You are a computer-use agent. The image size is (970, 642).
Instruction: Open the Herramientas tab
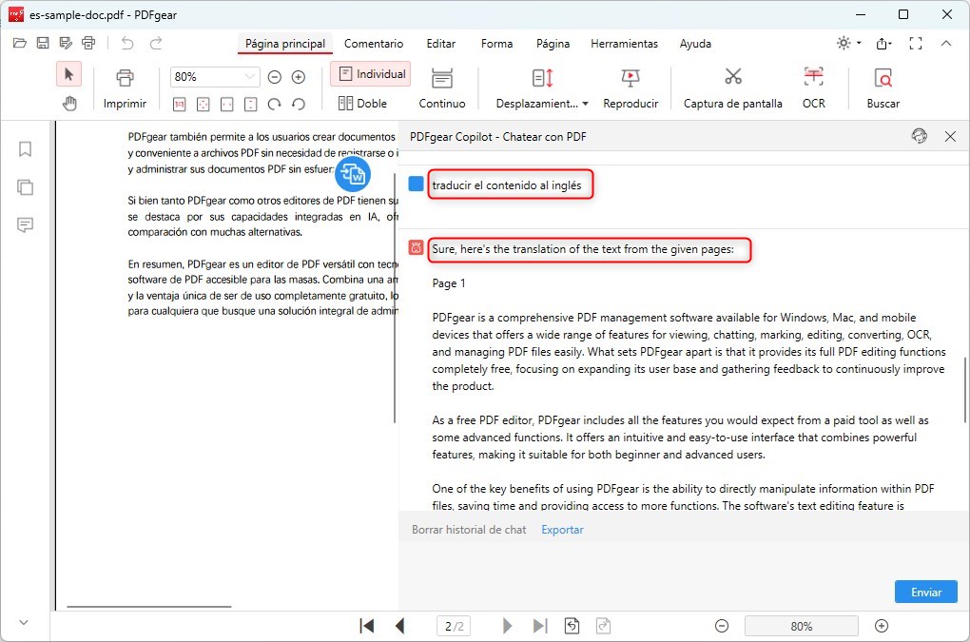[624, 44]
